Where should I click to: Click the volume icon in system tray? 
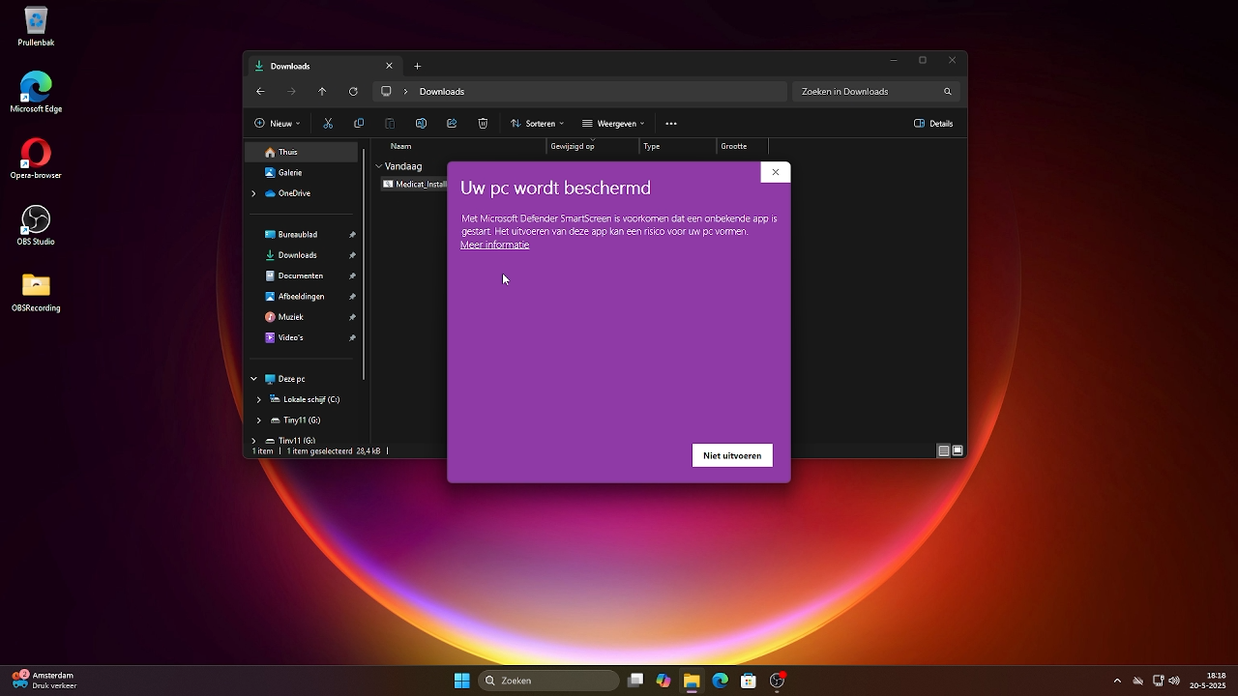tap(1174, 681)
